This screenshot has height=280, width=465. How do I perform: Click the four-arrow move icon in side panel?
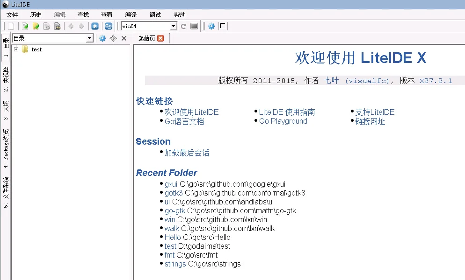(113, 38)
